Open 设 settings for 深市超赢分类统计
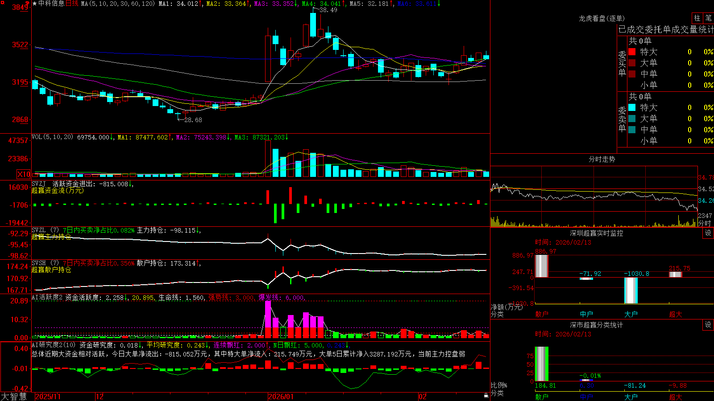This screenshot has width=714, height=401. pyautogui.click(x=708, y=325)
